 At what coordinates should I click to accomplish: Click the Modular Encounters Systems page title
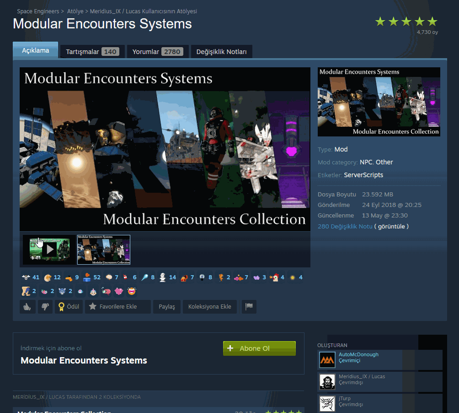tap(102, 24)
